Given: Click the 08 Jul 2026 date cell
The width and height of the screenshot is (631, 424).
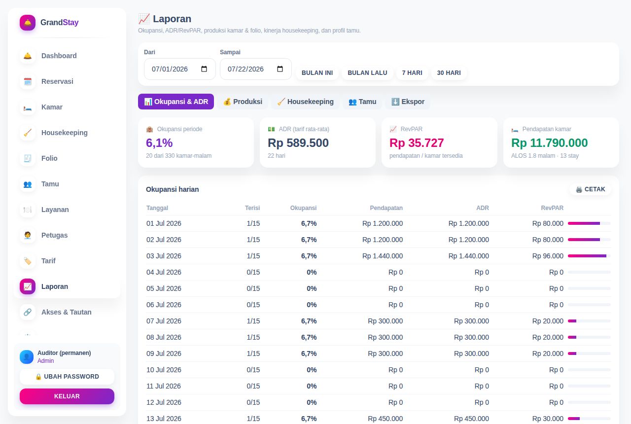Looking at the screenshot, I should click(x=164, y=337).
